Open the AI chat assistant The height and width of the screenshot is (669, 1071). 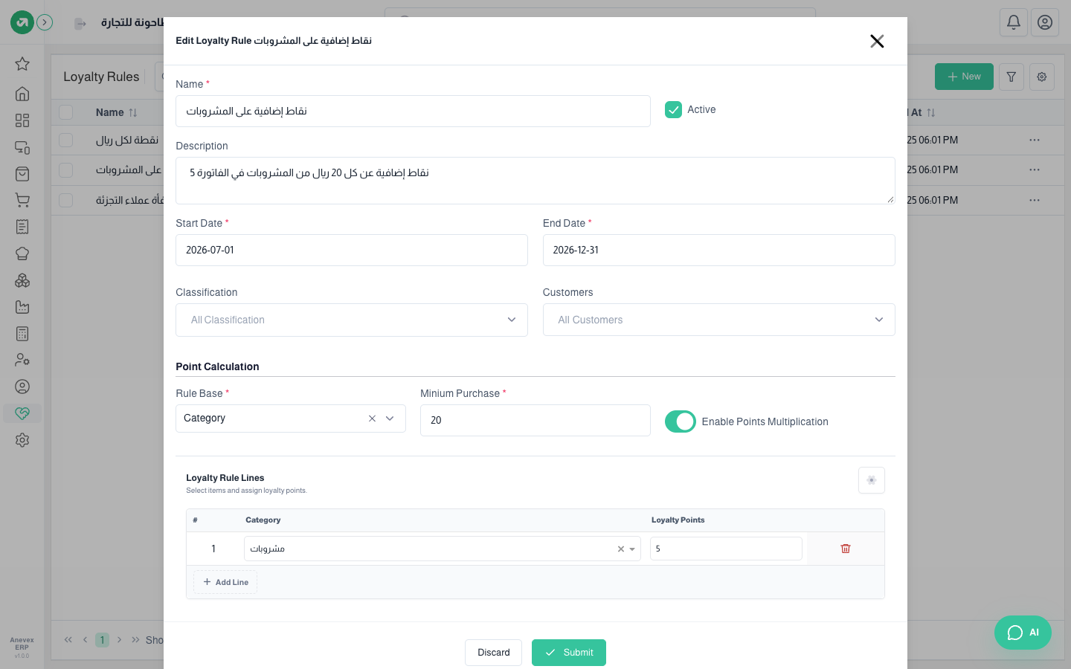[1023, 633]
